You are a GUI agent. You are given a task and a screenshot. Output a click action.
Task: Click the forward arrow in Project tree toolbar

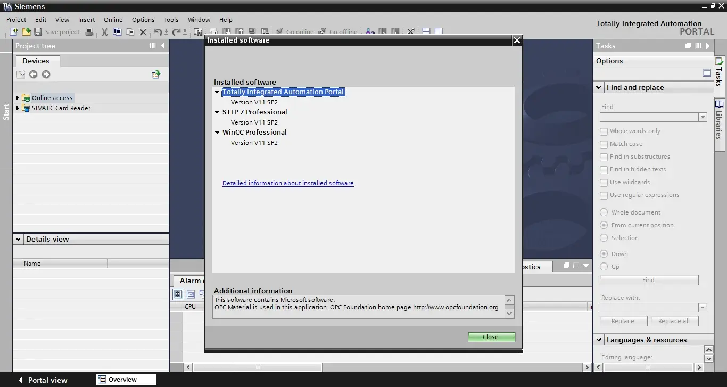tap(46, 75)
